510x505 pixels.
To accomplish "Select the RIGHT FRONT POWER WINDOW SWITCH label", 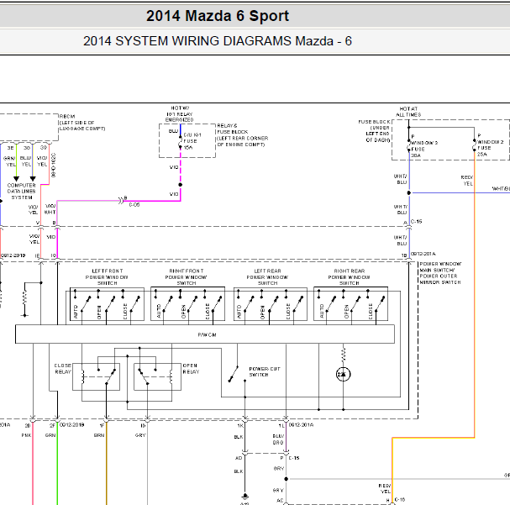I will [x=186, y=277].
